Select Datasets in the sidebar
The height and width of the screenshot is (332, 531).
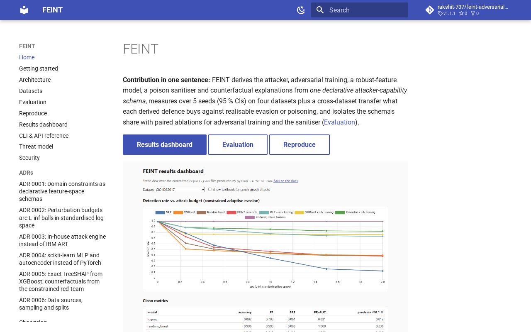click(31, 91)
